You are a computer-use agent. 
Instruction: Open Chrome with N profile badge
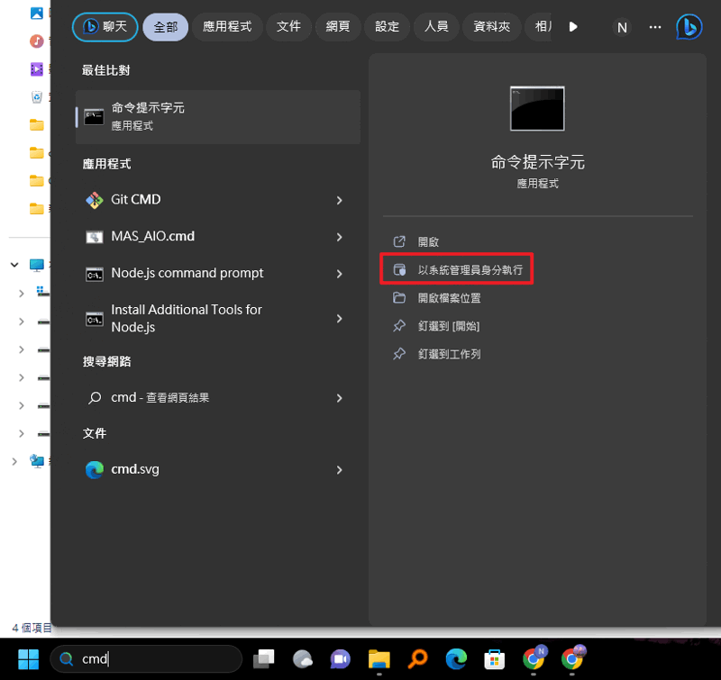click(x=534, y=658)
